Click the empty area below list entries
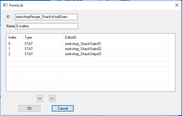182x116 pixels. [90, 74]
